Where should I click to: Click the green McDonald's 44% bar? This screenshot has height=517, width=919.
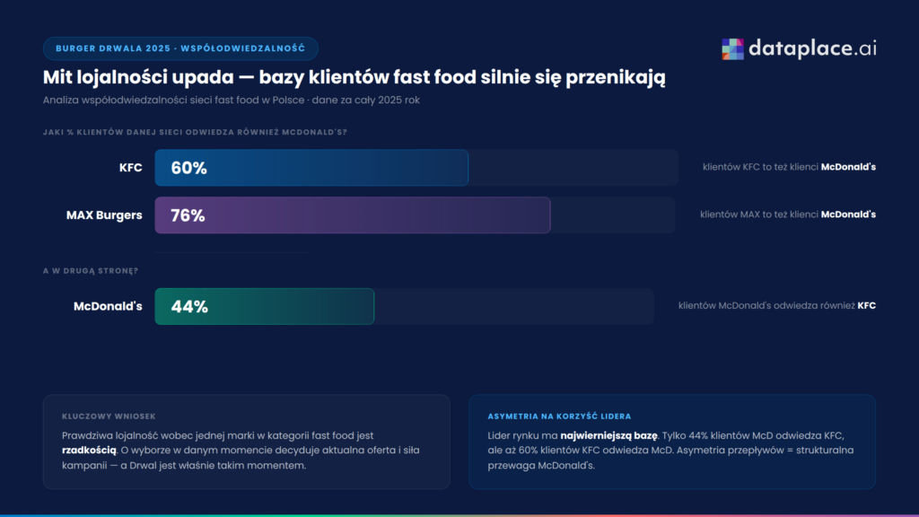coord(264,306)
